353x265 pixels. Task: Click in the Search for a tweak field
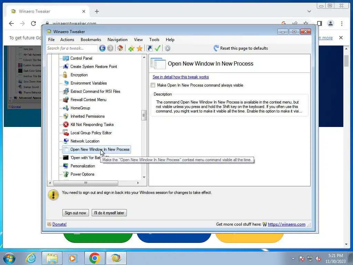pyautogui.click(x=72, y=48)
